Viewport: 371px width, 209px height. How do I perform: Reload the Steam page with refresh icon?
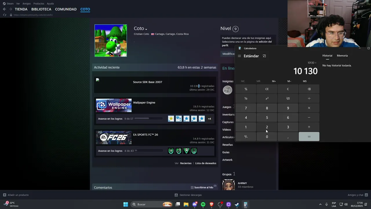5,15
